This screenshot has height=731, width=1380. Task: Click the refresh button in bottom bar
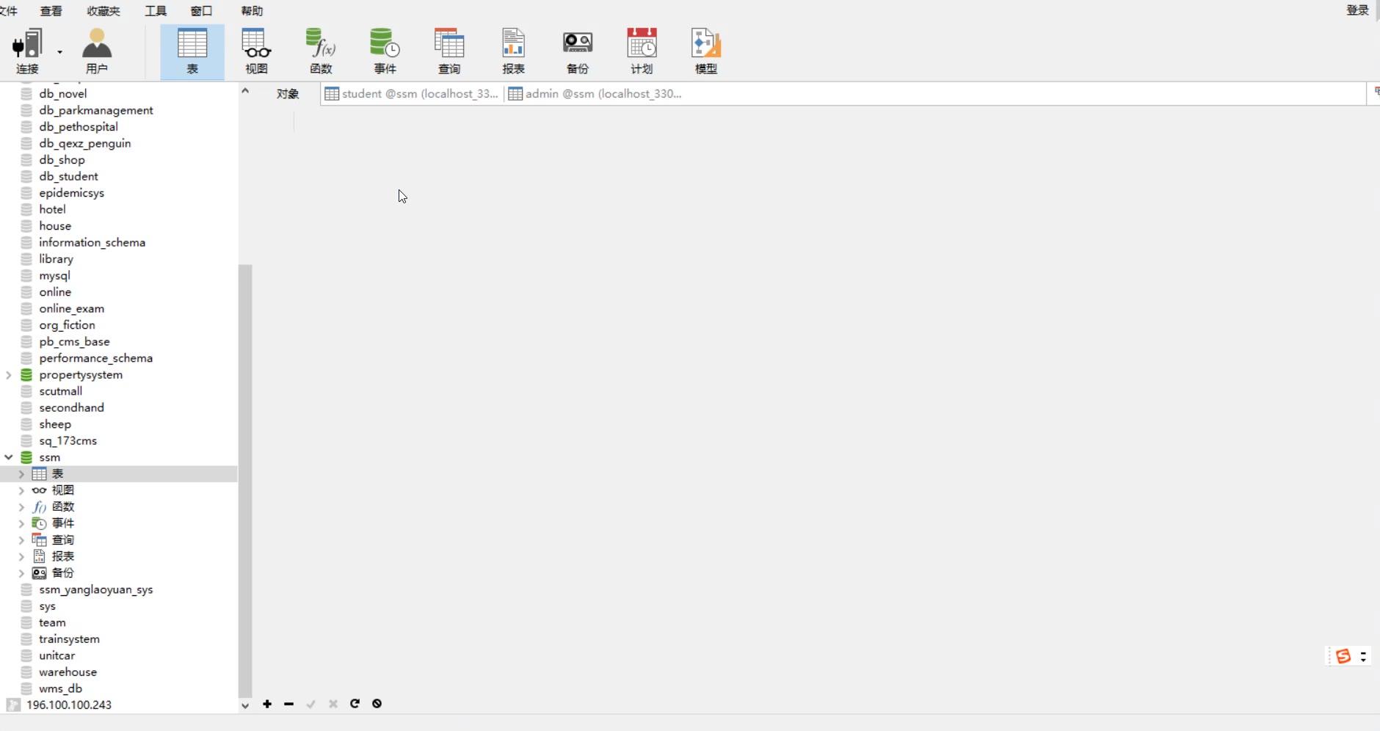tap(355, 704)
